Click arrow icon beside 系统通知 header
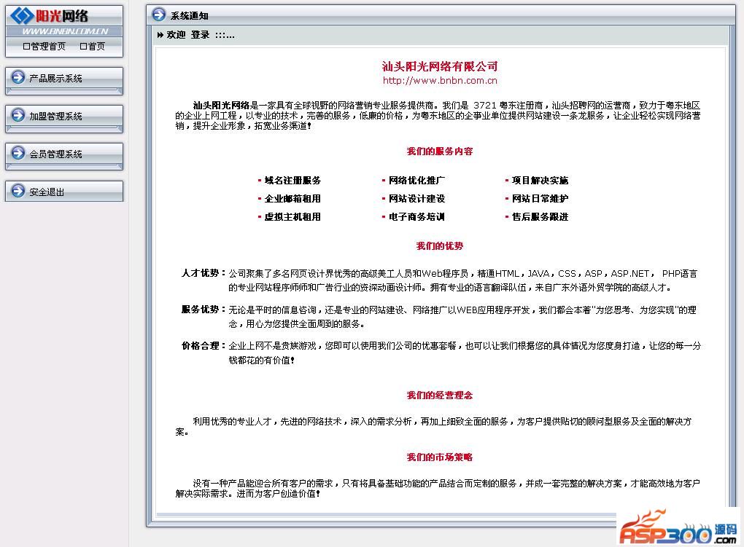 [x=159, y=15]
